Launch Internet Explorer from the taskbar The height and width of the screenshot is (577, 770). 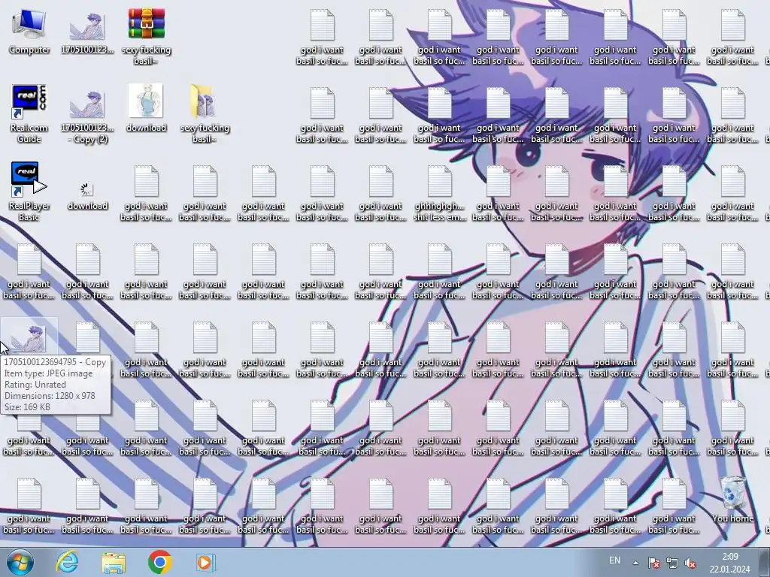67,562
